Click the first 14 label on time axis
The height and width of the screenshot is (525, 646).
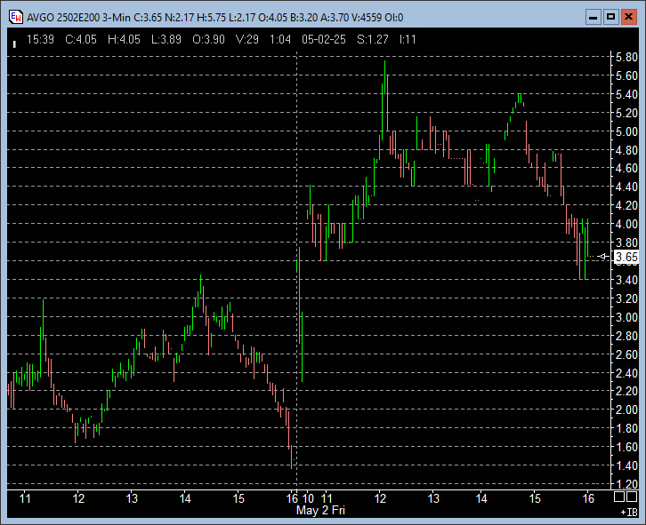[x=185, y=498]
